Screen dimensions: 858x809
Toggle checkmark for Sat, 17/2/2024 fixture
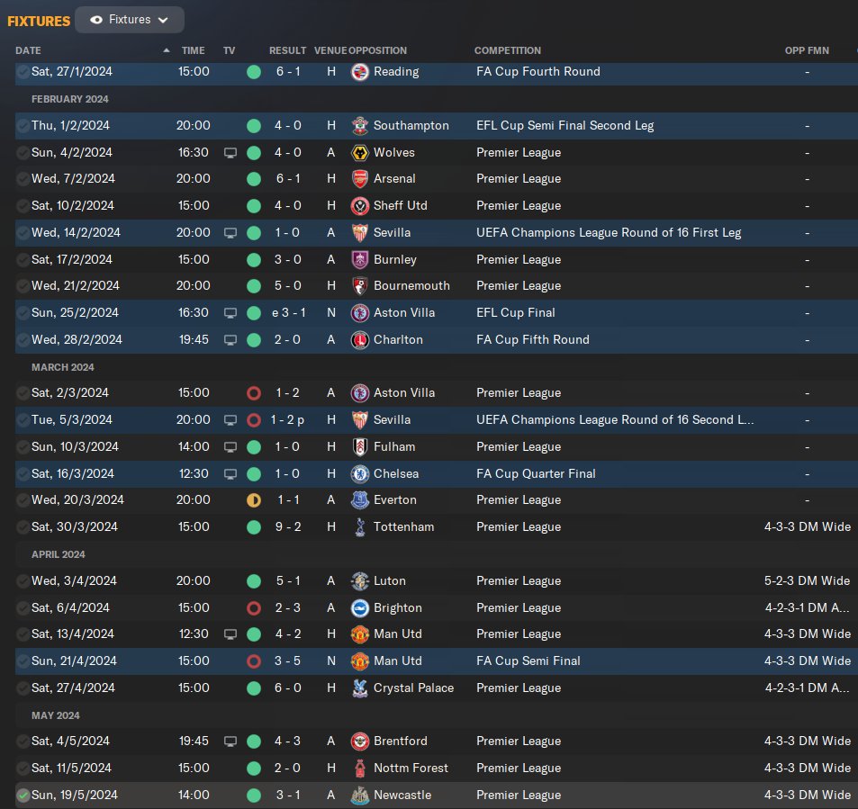pos(23,260)
